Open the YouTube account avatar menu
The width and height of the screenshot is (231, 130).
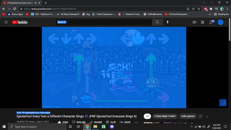point(220,22)
